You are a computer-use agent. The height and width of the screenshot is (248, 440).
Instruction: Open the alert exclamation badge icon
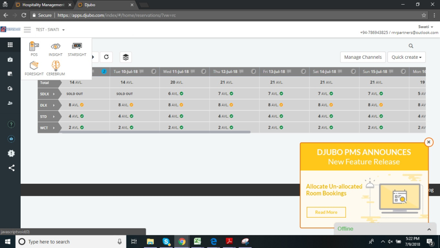point(11,153)
